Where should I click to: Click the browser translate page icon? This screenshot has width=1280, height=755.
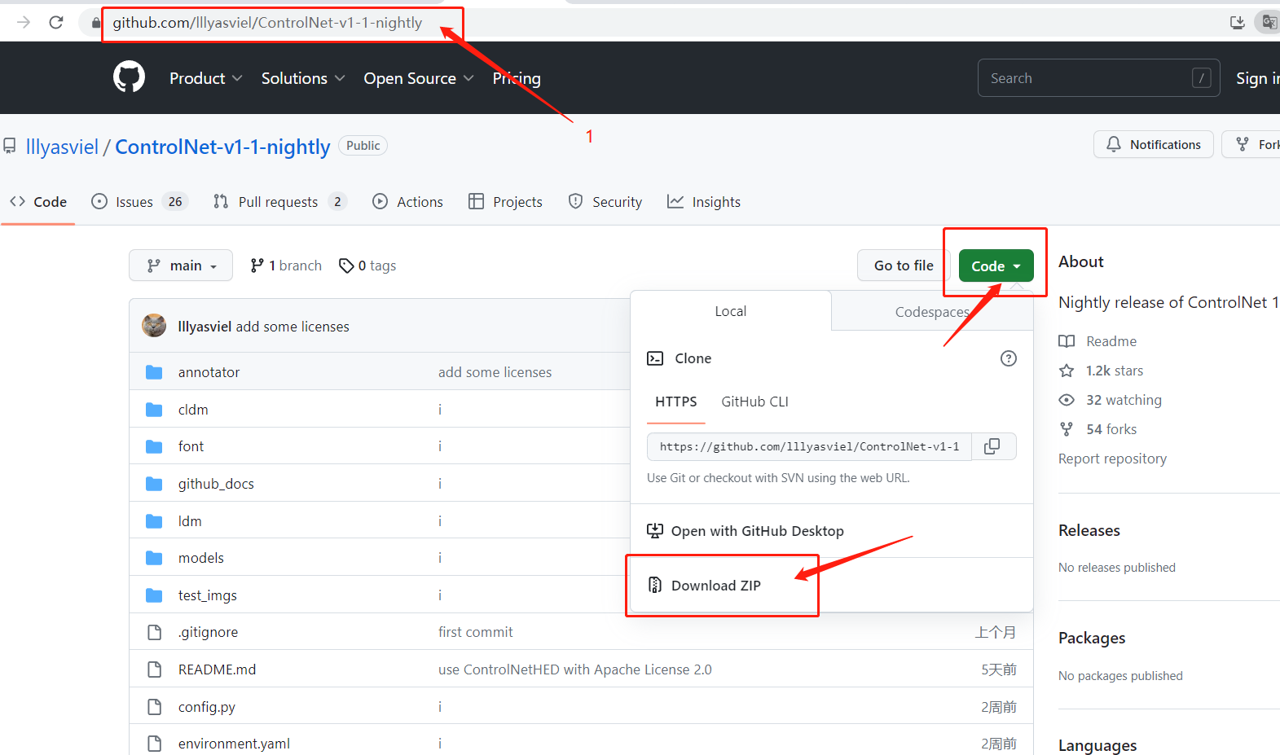pos(1269,22)
